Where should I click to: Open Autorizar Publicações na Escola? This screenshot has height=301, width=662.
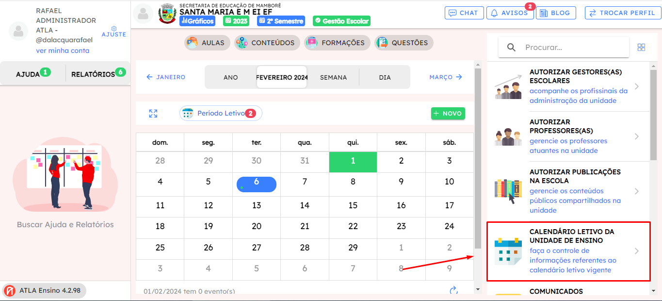click(568, 191)
